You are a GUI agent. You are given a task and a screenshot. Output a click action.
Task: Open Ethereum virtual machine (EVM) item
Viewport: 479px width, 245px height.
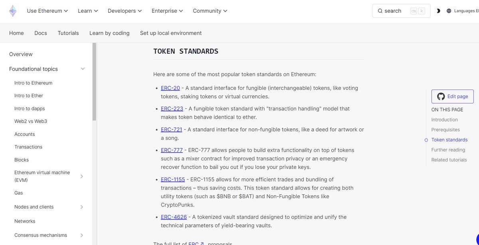pyautogui.click(x=42, y=176)
